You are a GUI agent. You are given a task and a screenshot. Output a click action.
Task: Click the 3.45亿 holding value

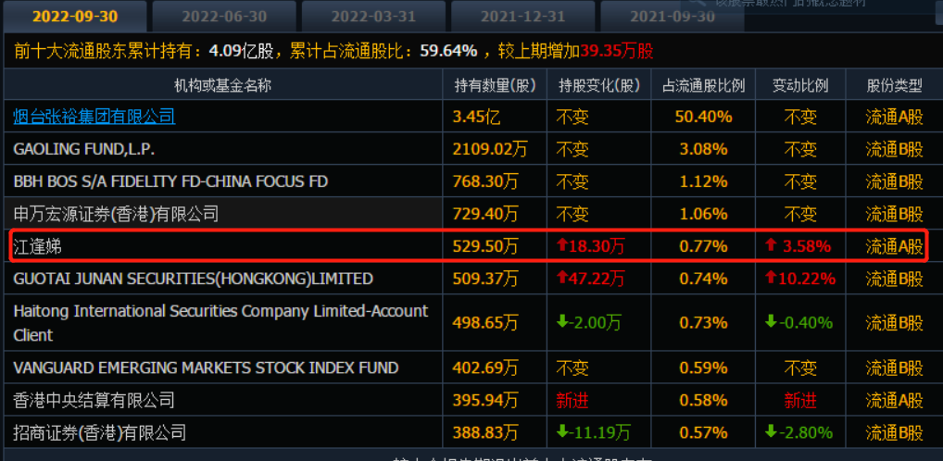476,117
